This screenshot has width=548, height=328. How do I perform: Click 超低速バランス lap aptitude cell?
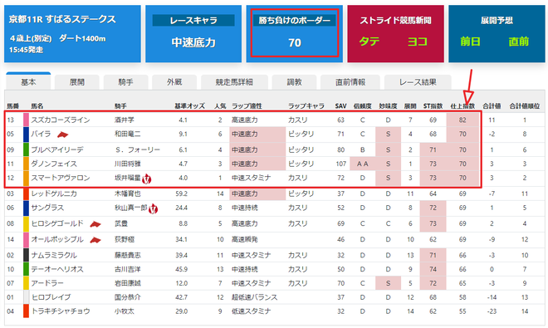254,297
